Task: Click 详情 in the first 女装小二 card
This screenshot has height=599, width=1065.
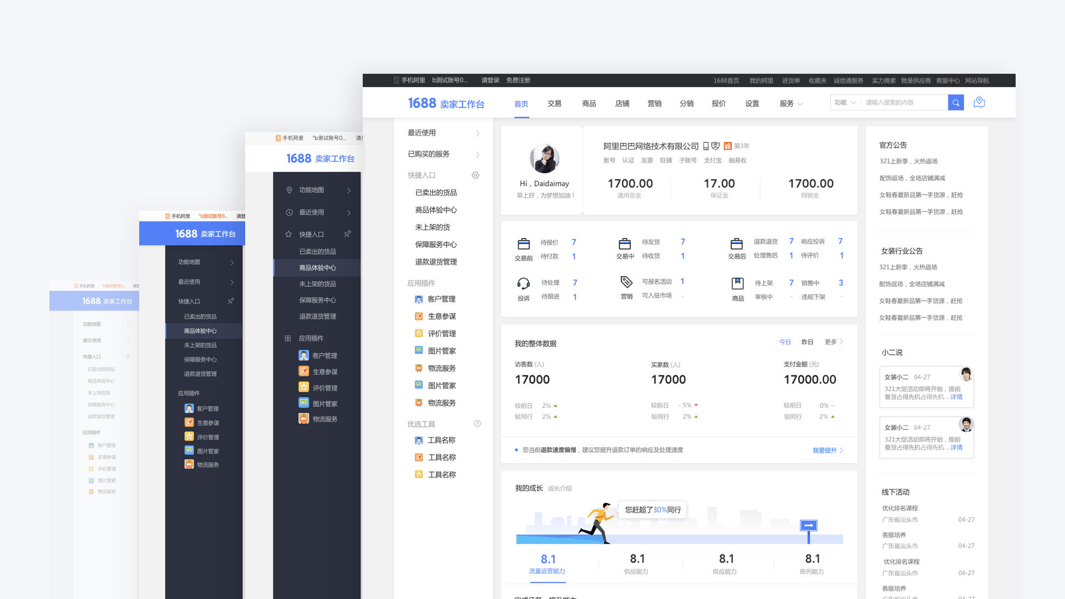Action: pyautogui.click(x=956, y=397)
